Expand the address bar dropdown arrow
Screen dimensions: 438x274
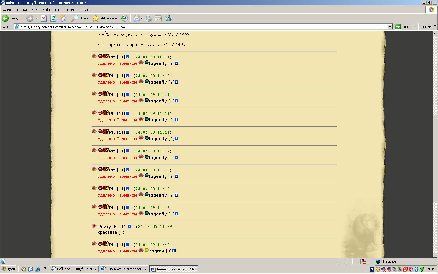click(x=390, y=27)
